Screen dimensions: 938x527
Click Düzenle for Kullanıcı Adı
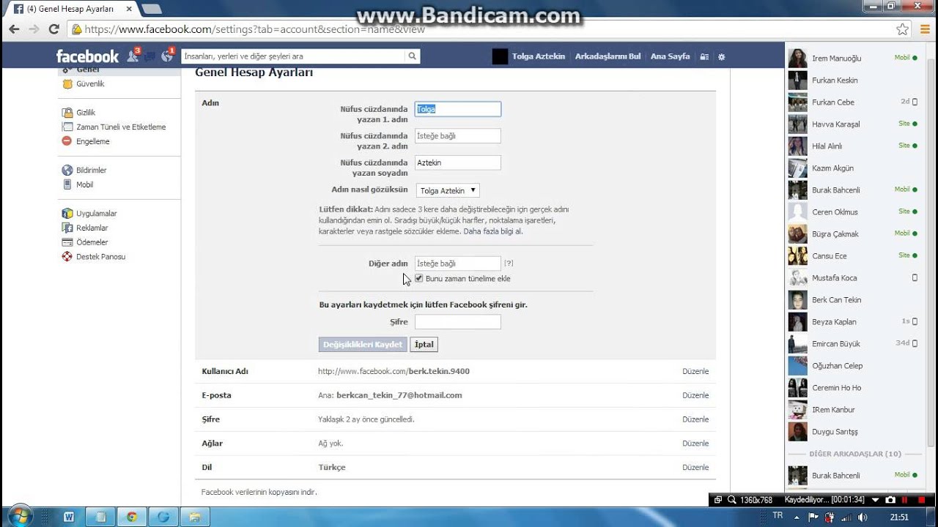pyautogui.click(x=695, y=372)
